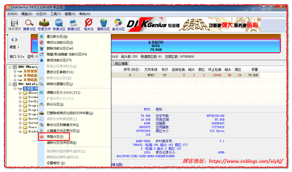Open the 硬盘(D) menu
292x172 pixels.
pos(27,14)
